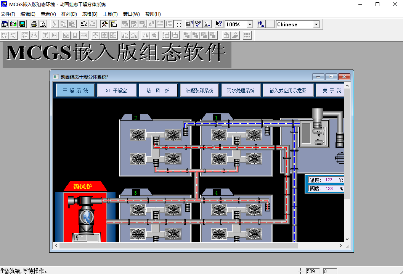Click the line color pen icon
This screenshot has height=274, width=403.
(134, 24)
